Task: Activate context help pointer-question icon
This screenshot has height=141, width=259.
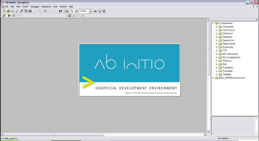Action: [x=61, y=11]
